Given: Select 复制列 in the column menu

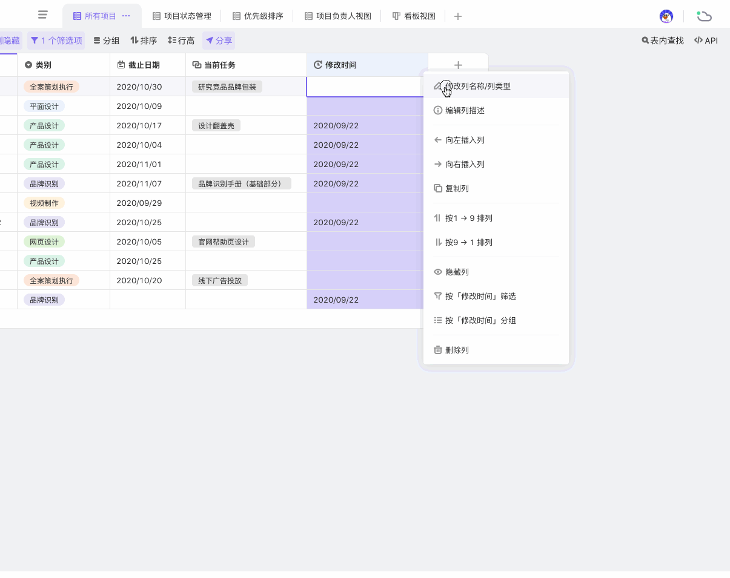Looking at the screenshot, I should point(457,188).
